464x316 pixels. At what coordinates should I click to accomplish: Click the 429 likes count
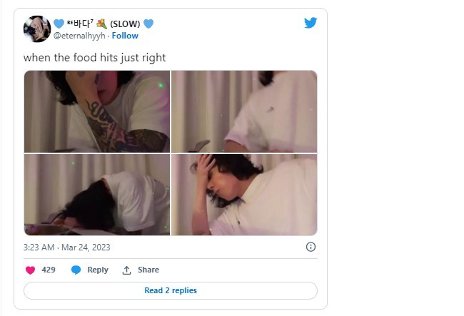pos(49,270)
